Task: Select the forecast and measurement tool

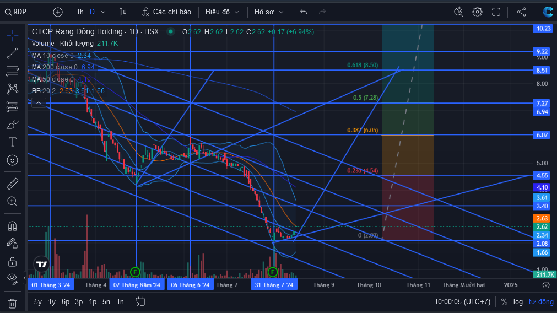Action: 13,106
